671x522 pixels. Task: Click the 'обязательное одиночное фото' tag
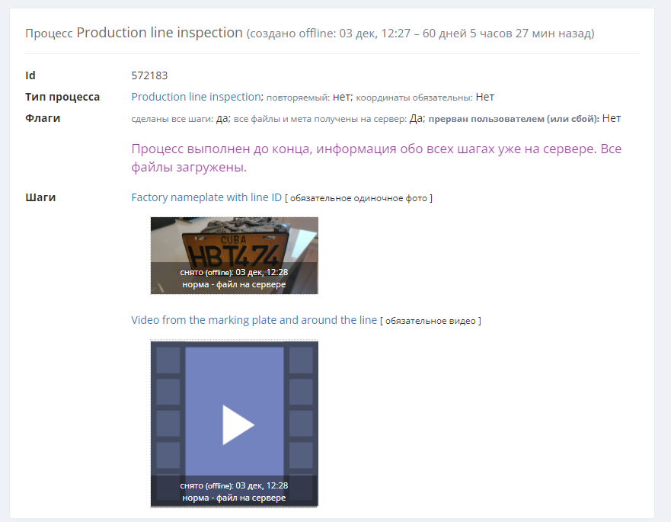pyautogui.click(x=359, y=198)
